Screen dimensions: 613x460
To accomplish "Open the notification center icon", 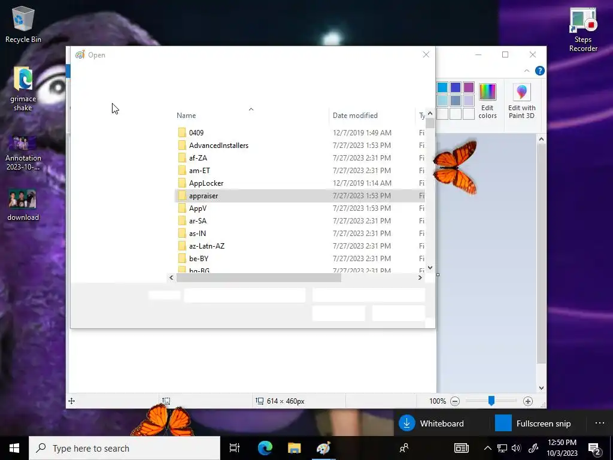I will click(594, 448).
